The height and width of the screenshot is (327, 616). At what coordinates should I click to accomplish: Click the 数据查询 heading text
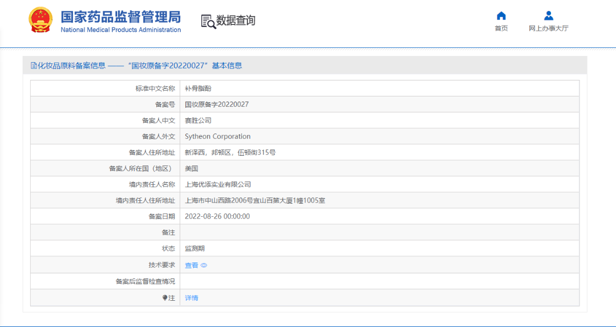pos(236,21)
